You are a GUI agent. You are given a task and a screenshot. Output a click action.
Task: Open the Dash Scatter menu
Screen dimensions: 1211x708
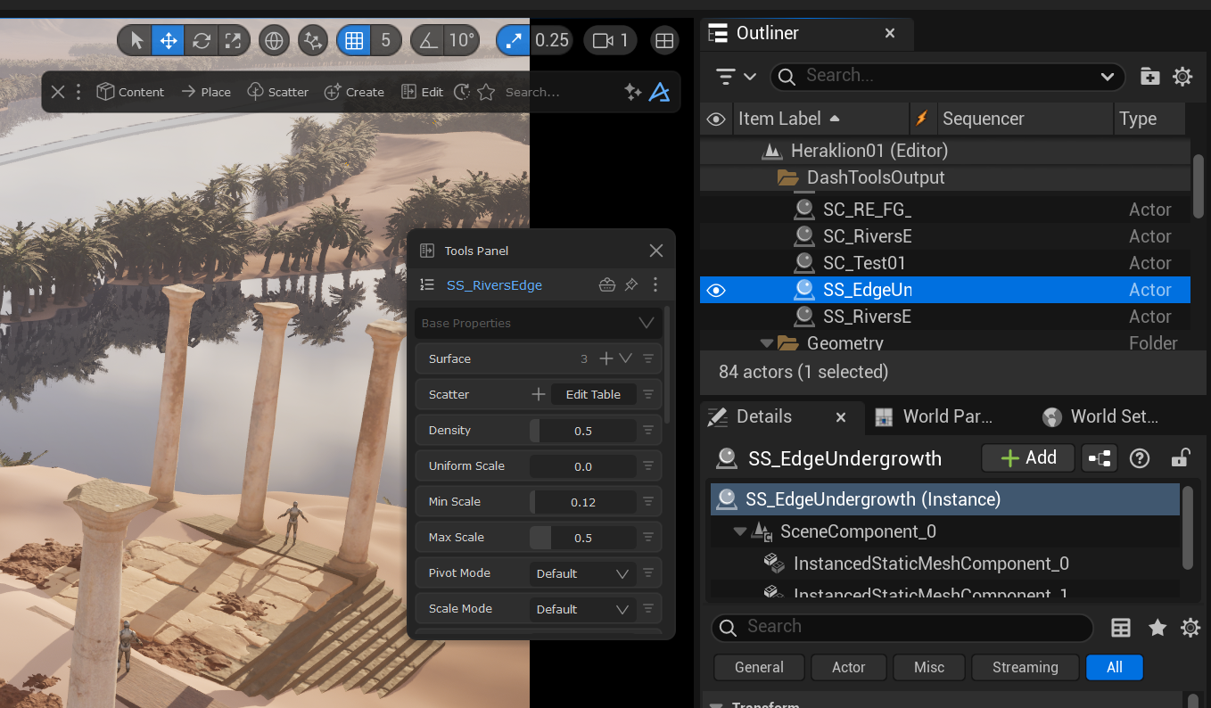[277, 92]
